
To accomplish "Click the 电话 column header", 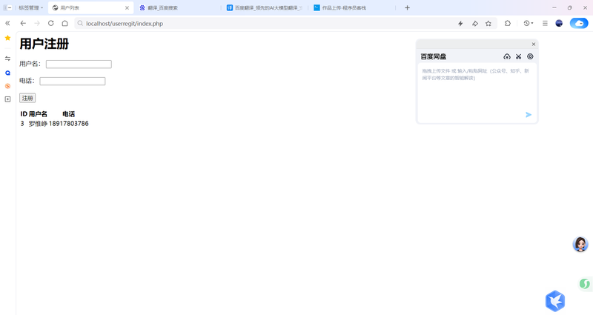I will 68,114.
